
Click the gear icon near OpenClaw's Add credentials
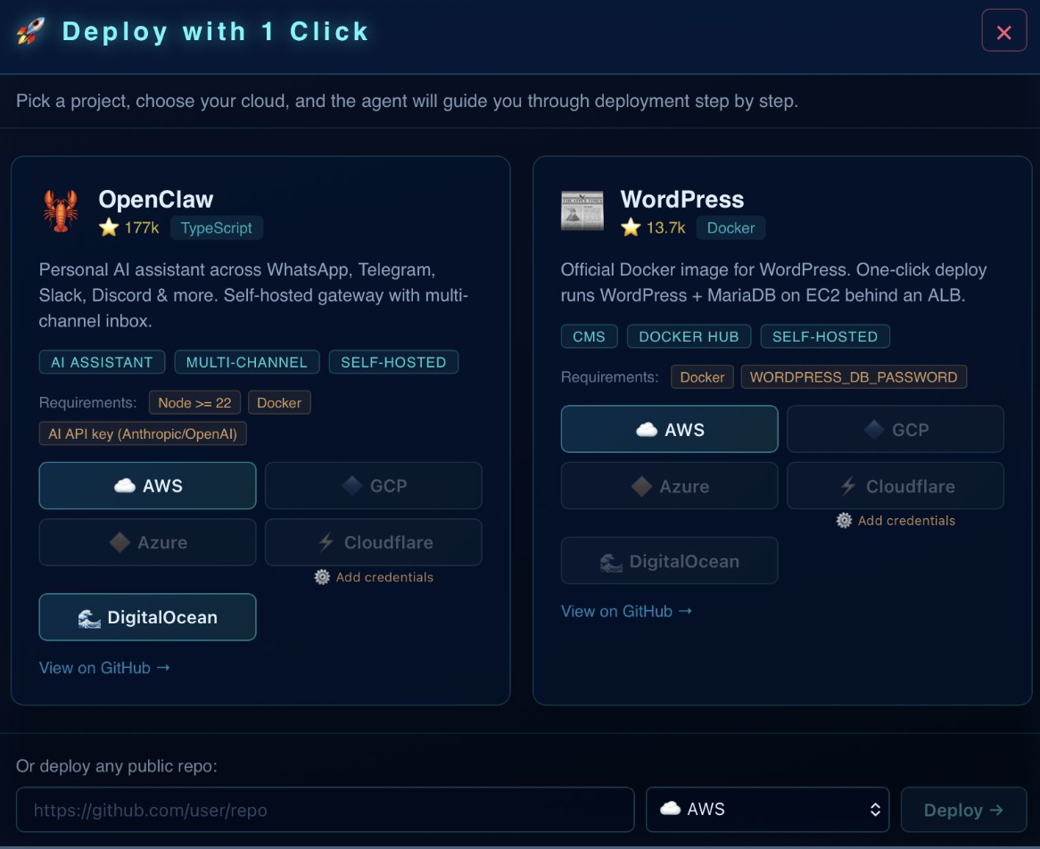[x=321, y=577]
